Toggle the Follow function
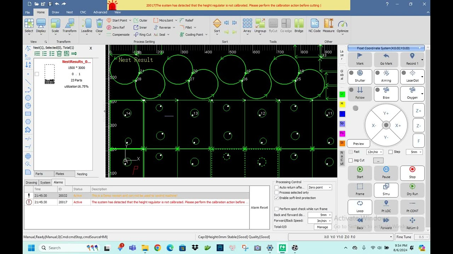 360,93
